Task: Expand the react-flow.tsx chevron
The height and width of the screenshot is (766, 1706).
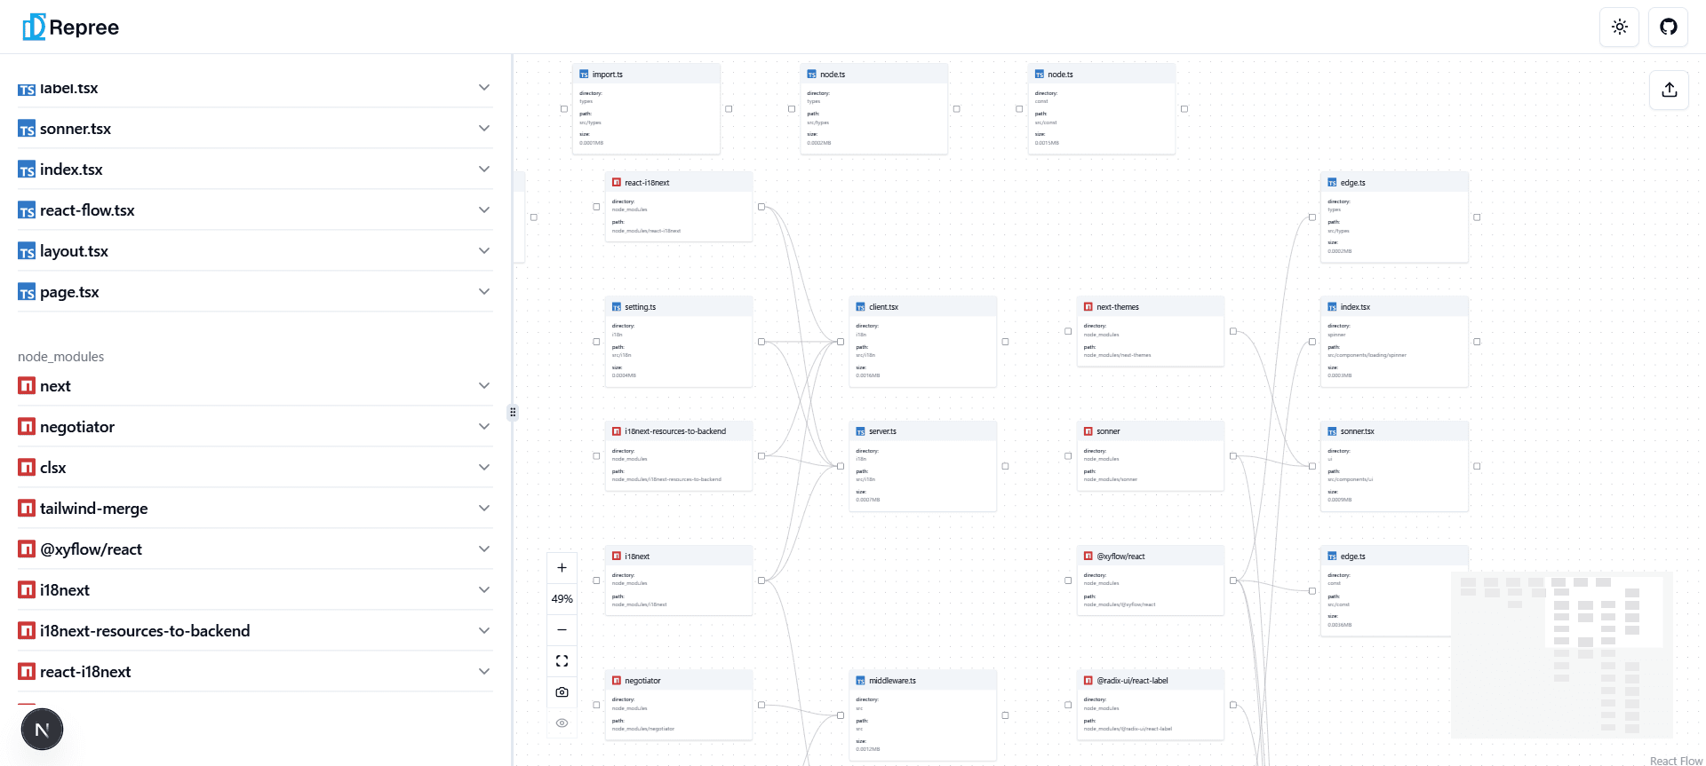Action: click(484, 210)
